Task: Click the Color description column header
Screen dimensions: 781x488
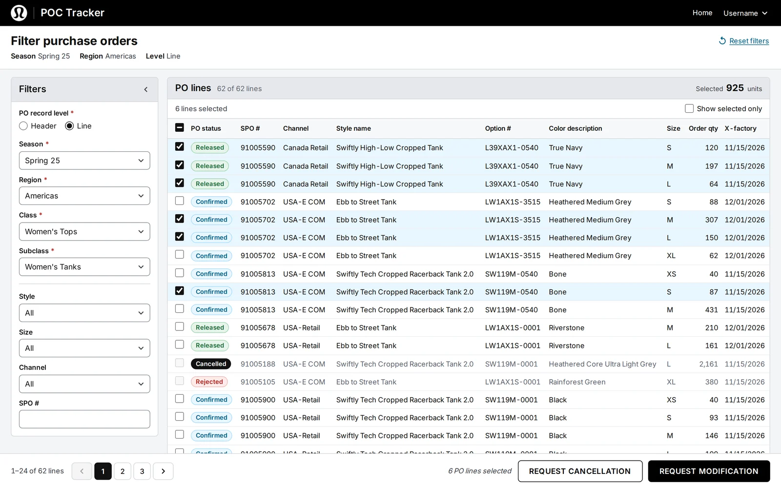Action: click(575, 128)
